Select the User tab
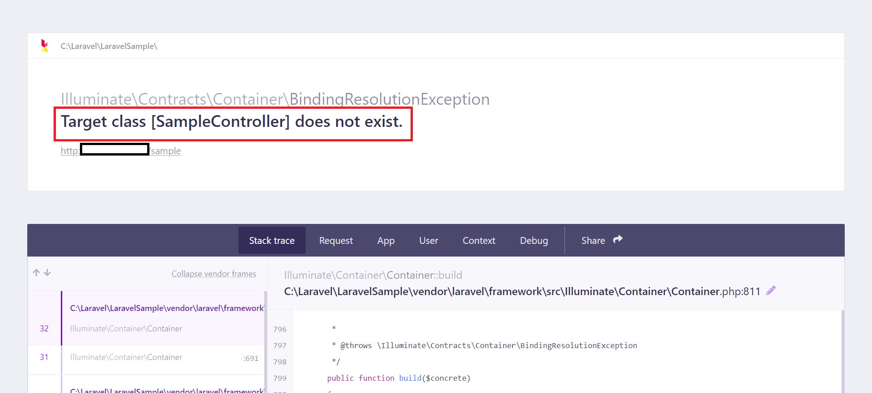The image size is (872, 393). [x=428, y=240]
